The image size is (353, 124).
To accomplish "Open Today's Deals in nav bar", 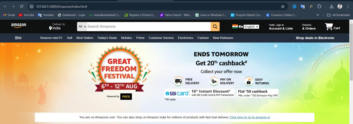I will tap(107, 38).
